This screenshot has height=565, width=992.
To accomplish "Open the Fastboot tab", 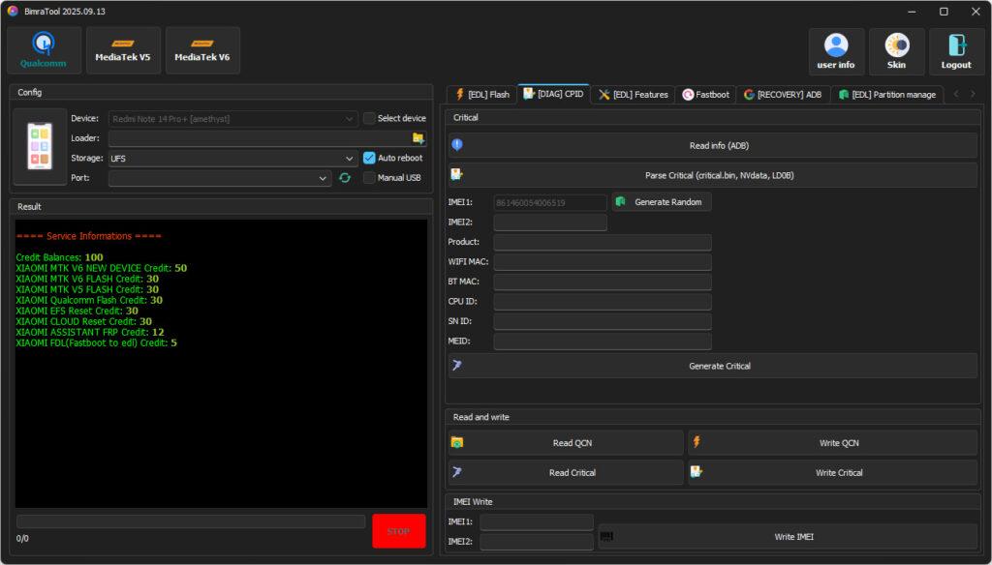I will coord(706,95).
